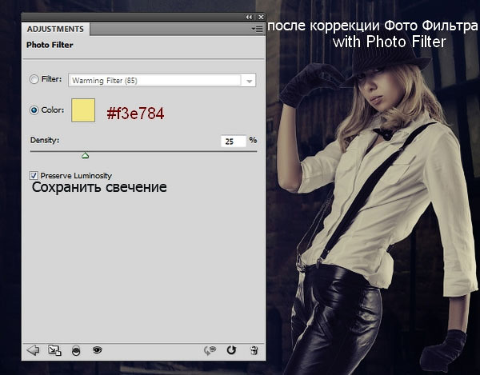Select the Color radio button

(34, 110)
